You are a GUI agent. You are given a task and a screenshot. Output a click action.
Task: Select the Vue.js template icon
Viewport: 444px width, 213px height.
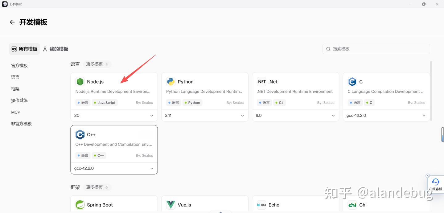coord(171,204)
